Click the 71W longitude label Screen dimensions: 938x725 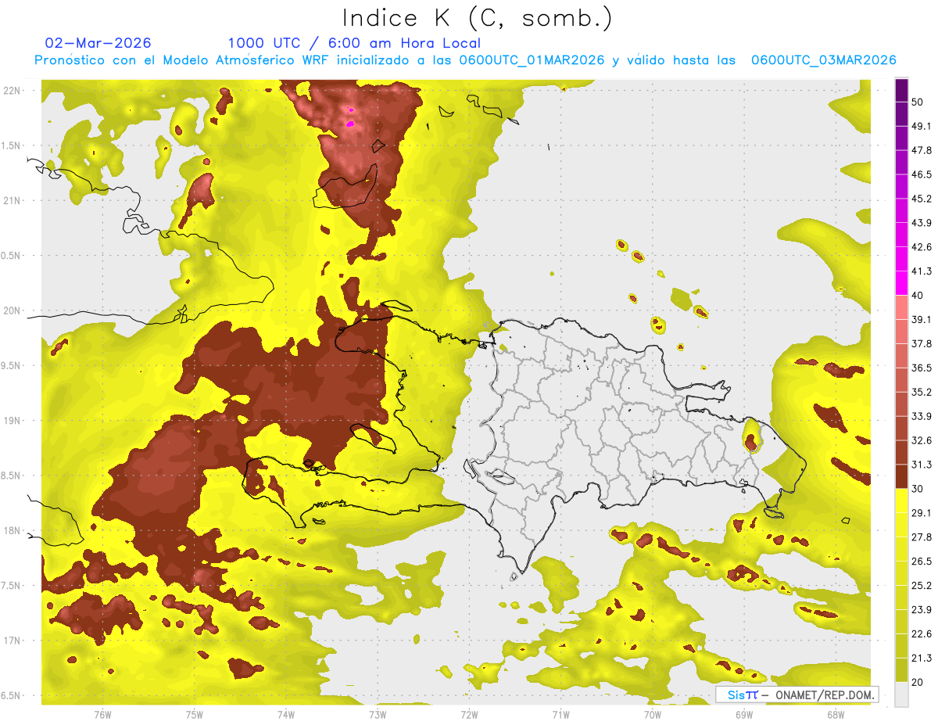pyautogui.click(x=561, y=714)
